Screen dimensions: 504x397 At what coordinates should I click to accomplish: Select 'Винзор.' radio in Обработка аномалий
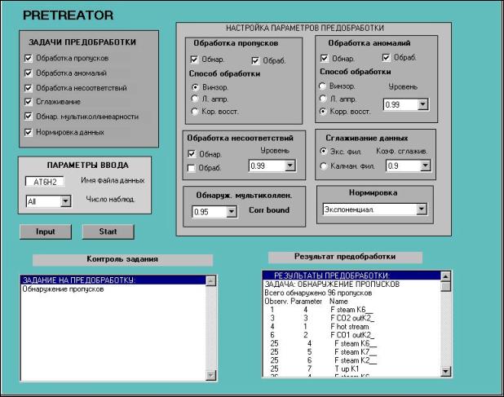322,86
